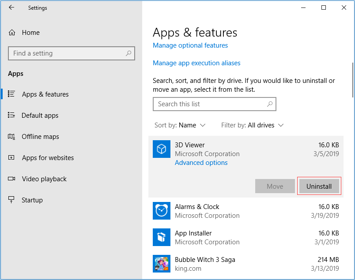This screenshot has height=280, width=355.
Task: Open Startup section
Action: tap(32, 200)
